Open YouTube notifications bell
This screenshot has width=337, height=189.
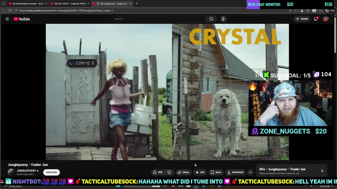pyautogui.click(x=316, y=19)
